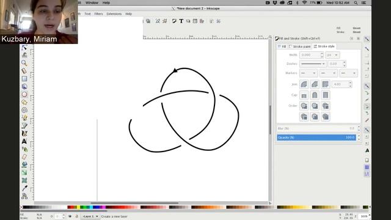Open the Window menu in menu bar
Image resolution: width=391 pixels, height=220 pixels.
point(92,2)
